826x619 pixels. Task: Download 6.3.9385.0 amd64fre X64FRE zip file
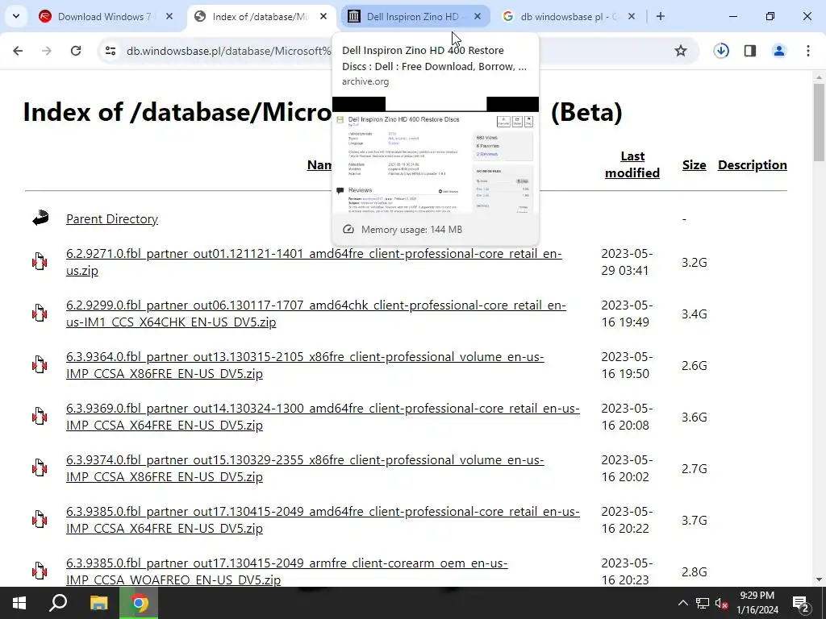click(x=323, y=520)
